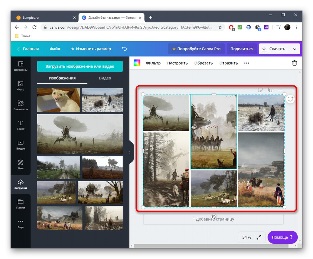Click the Отразить flip option
The height and width of the screenshot is (259, 313).
click(x=229, y=63)
